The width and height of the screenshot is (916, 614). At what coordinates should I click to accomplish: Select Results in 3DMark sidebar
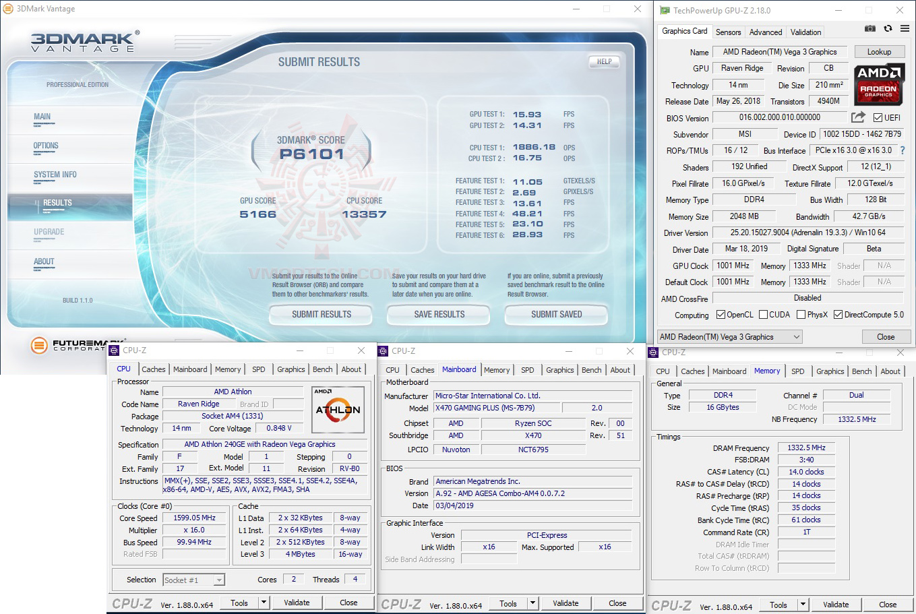point(70,206)
